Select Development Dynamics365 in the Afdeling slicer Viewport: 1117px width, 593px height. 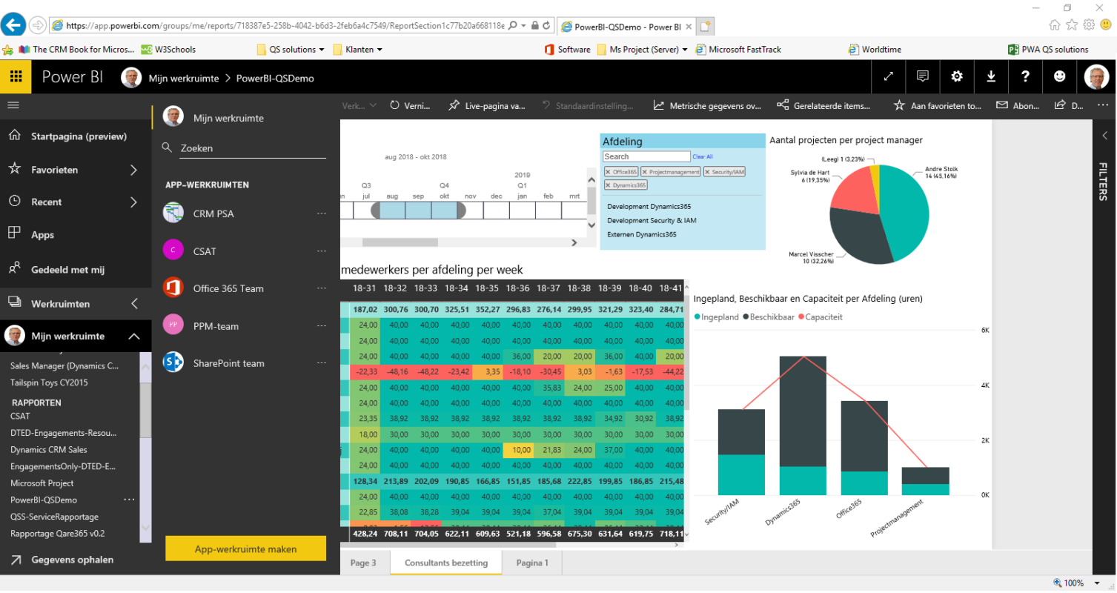651,206
